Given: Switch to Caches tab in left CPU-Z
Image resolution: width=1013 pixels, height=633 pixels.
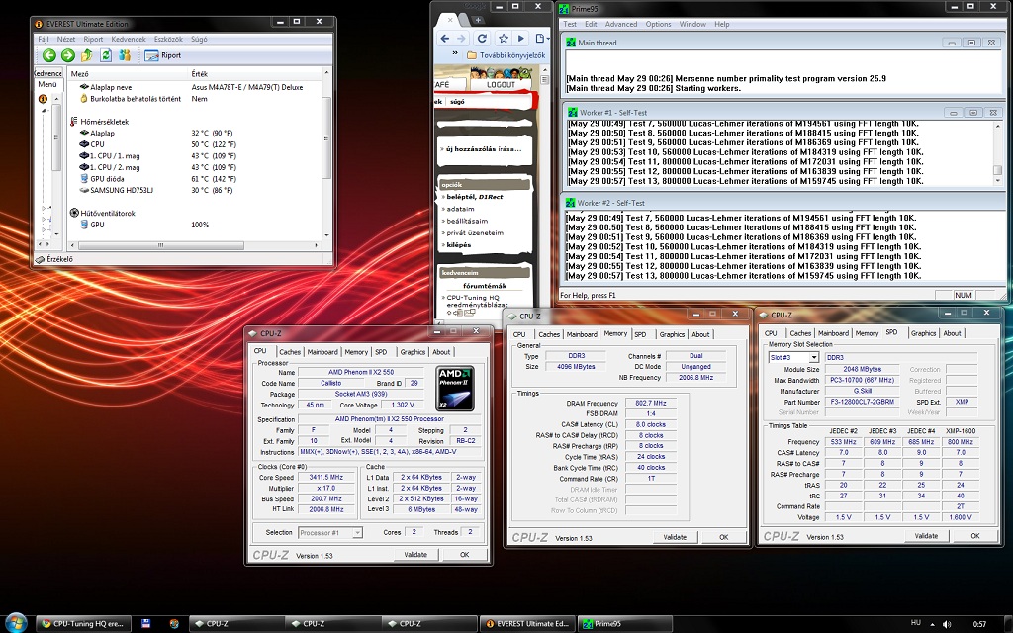Looking at the screenshot, I should (x=290, y=352).
